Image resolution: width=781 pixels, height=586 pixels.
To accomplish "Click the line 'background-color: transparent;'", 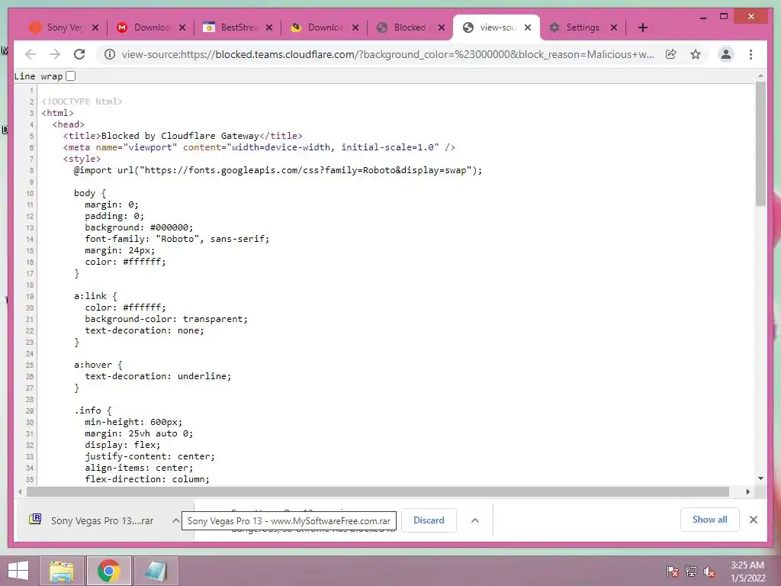I will pos(166,319).
